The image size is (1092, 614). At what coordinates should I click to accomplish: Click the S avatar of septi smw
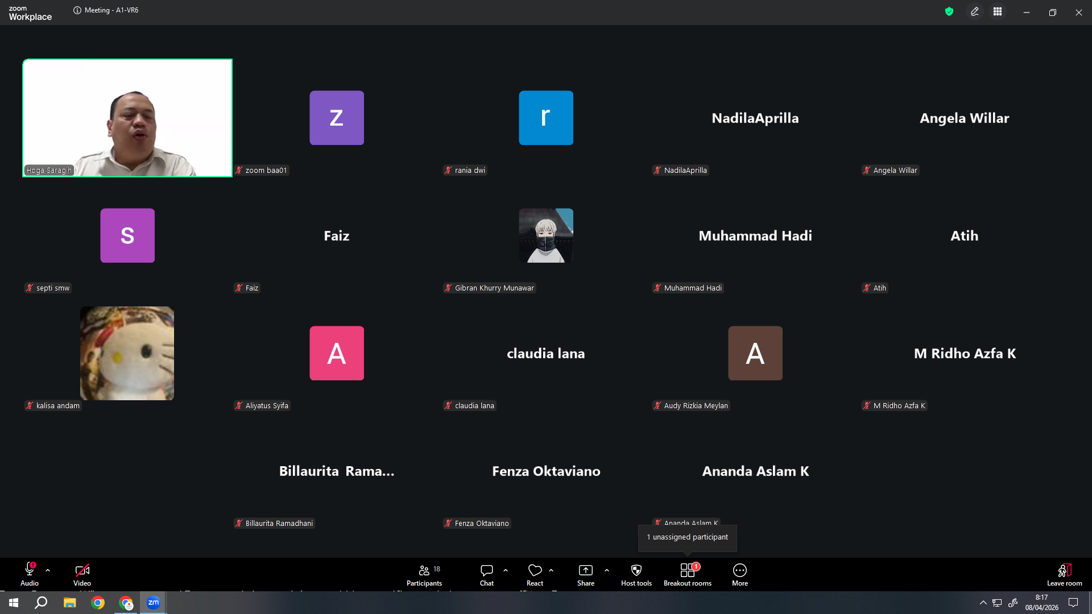click(x=127, y=235)
